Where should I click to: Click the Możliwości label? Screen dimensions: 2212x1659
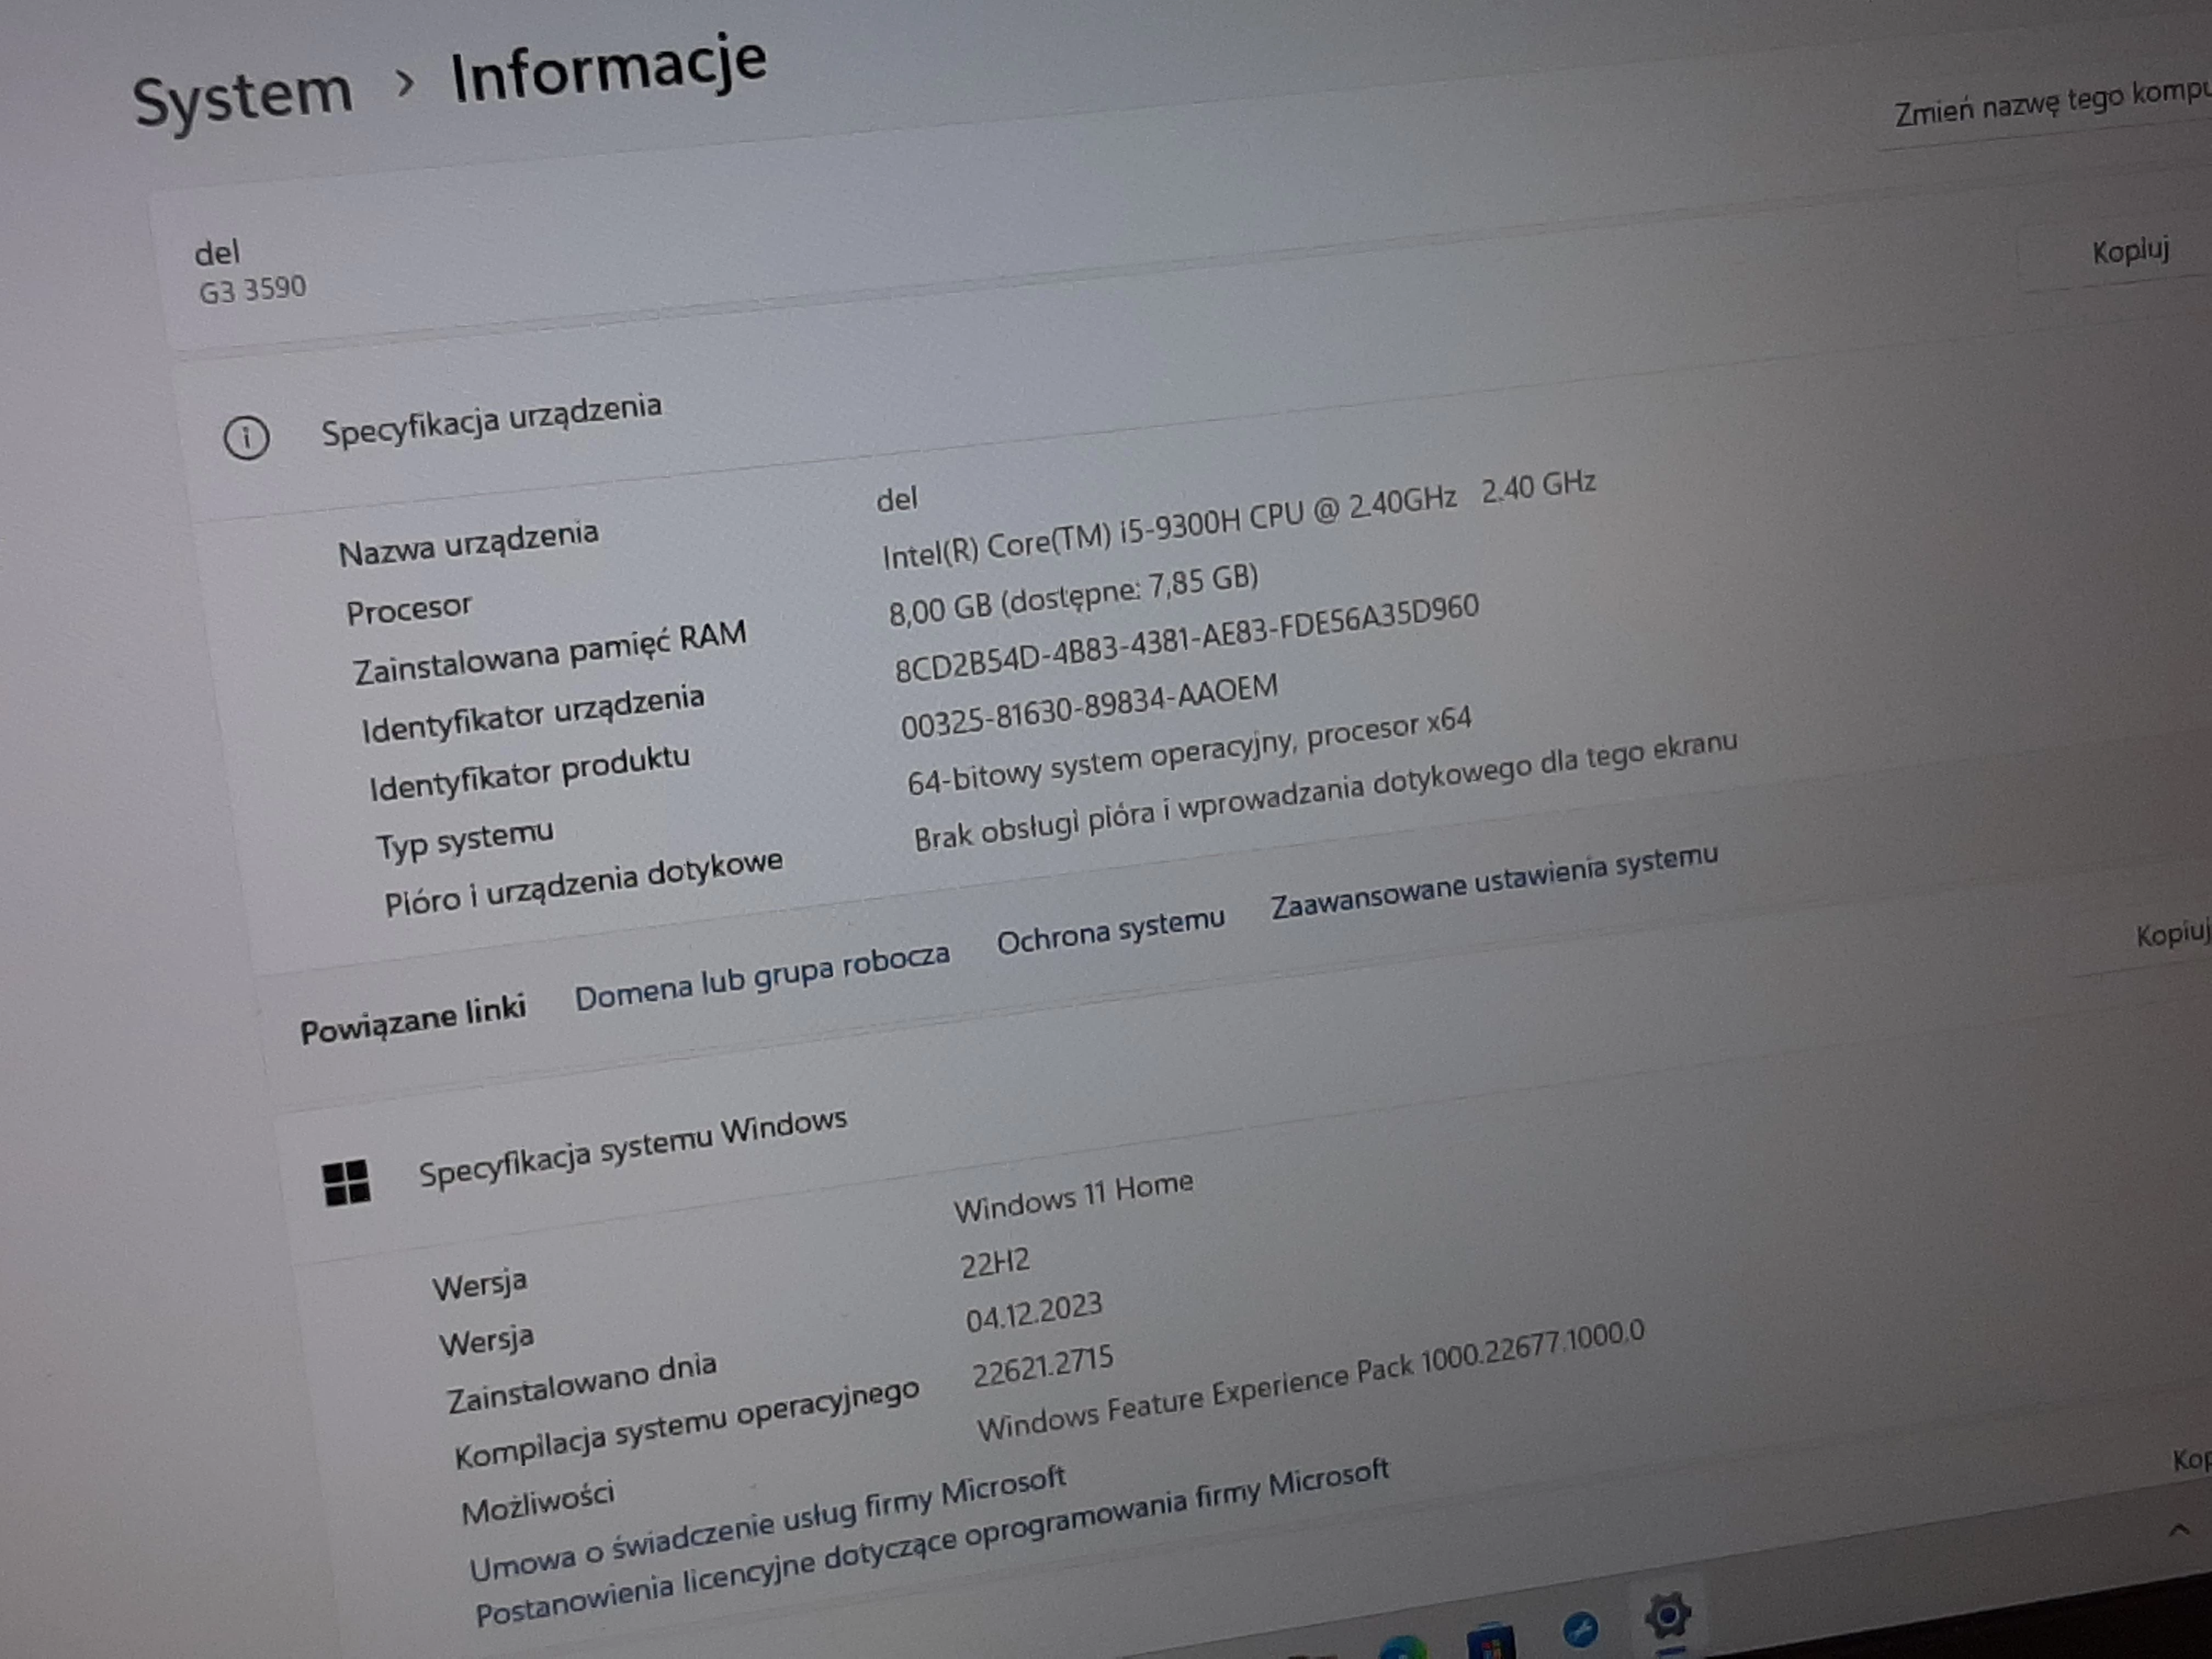[x=537, y=1503]
